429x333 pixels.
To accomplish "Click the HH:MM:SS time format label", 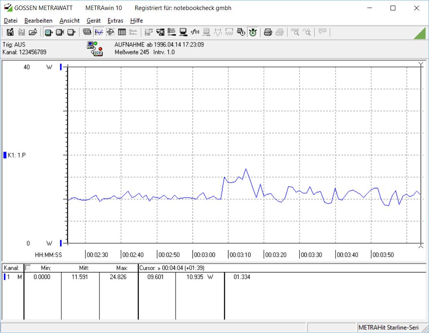I will click(49, 255).
